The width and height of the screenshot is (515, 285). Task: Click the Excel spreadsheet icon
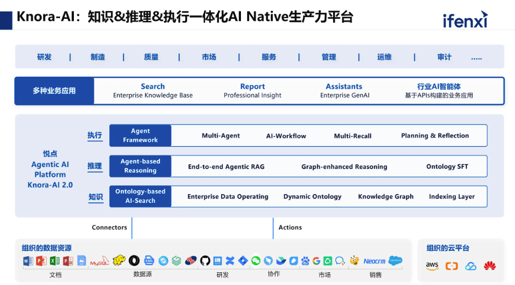point(55,261)
